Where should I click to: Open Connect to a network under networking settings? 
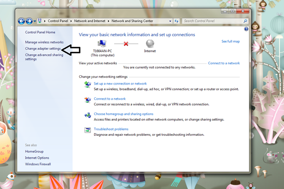click(x=110, y=99)
